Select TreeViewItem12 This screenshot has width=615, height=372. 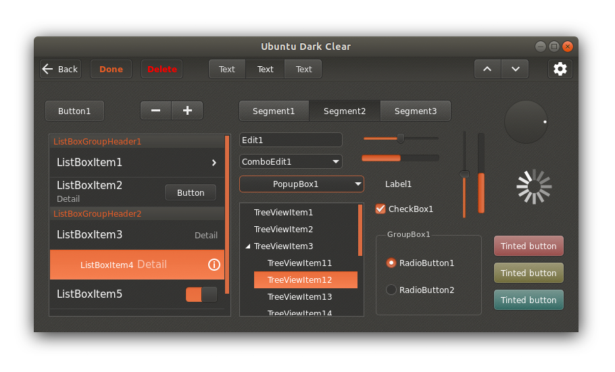click(305, 280)
